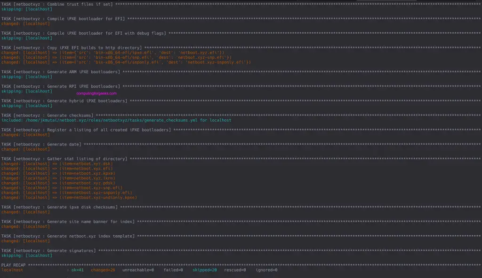The height and width of the screenshot is (278, 482).
Task: Click the 'PLAY RECAP' heading
Action: pos(14,265)
